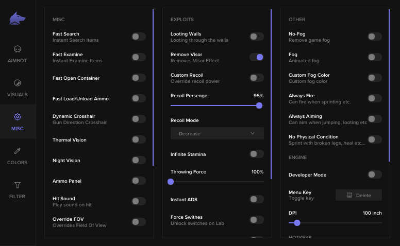This screenshot has width=400, height=246.
Task: Click the Visuals moon icon
Action: pos(18,83)
